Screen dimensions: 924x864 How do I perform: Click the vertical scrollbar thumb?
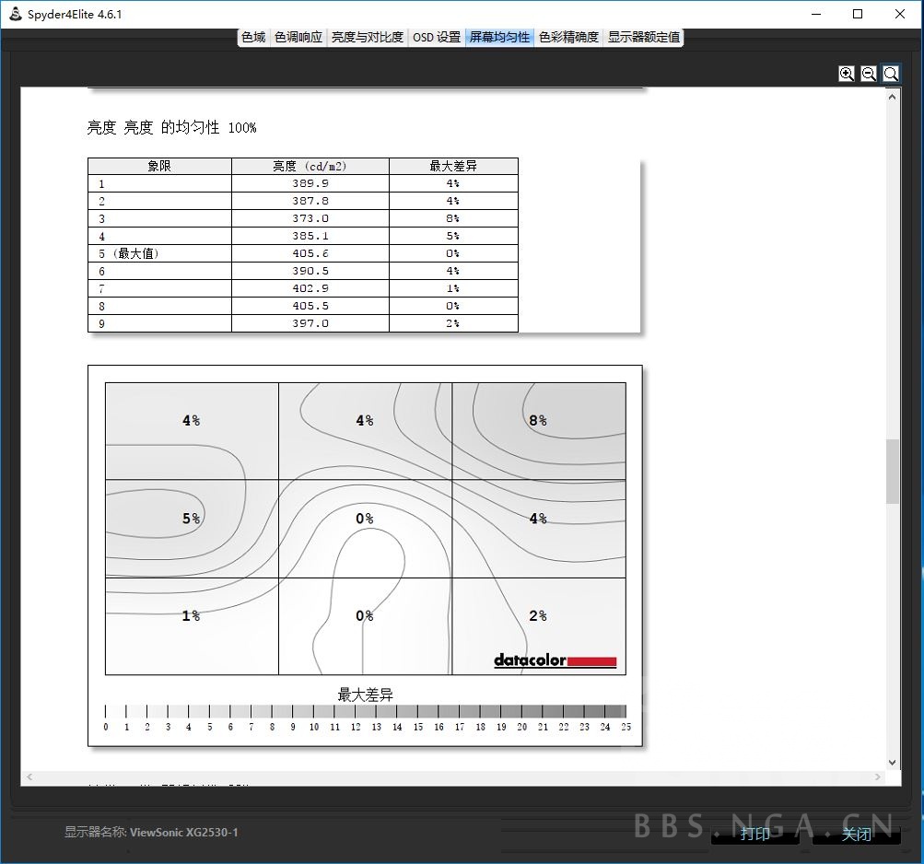pyautogui.click(x=892, y=471)
